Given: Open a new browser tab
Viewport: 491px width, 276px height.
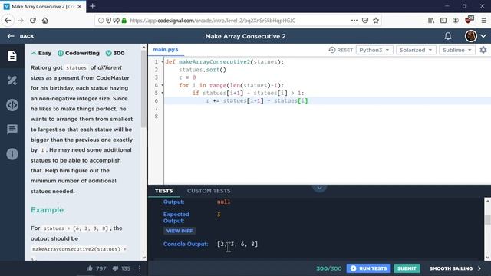Looking at the screenshot, I should [92, 6].
